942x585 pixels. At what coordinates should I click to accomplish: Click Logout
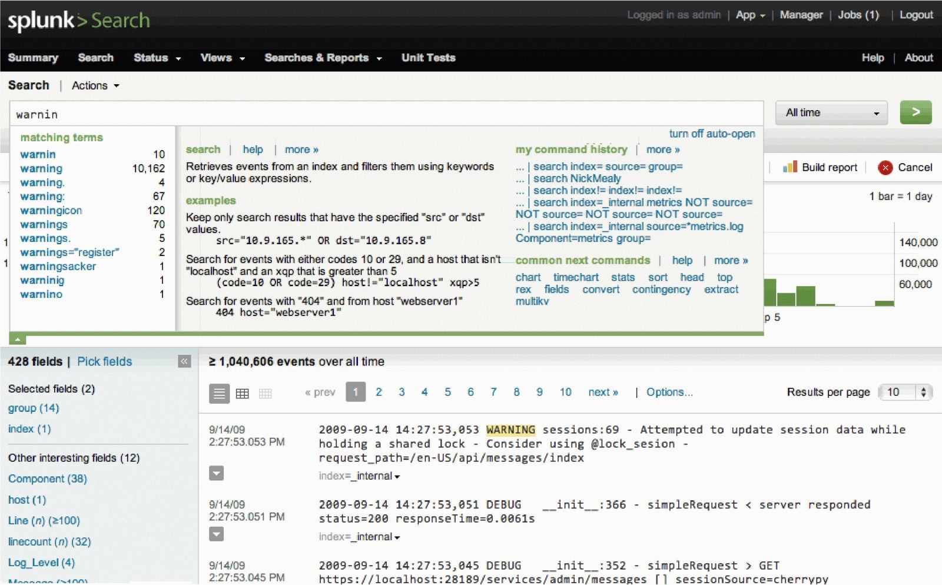(x=916, y=15)
